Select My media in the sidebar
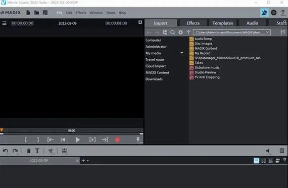This screenshot has width=288, height=188. point(153,53)
